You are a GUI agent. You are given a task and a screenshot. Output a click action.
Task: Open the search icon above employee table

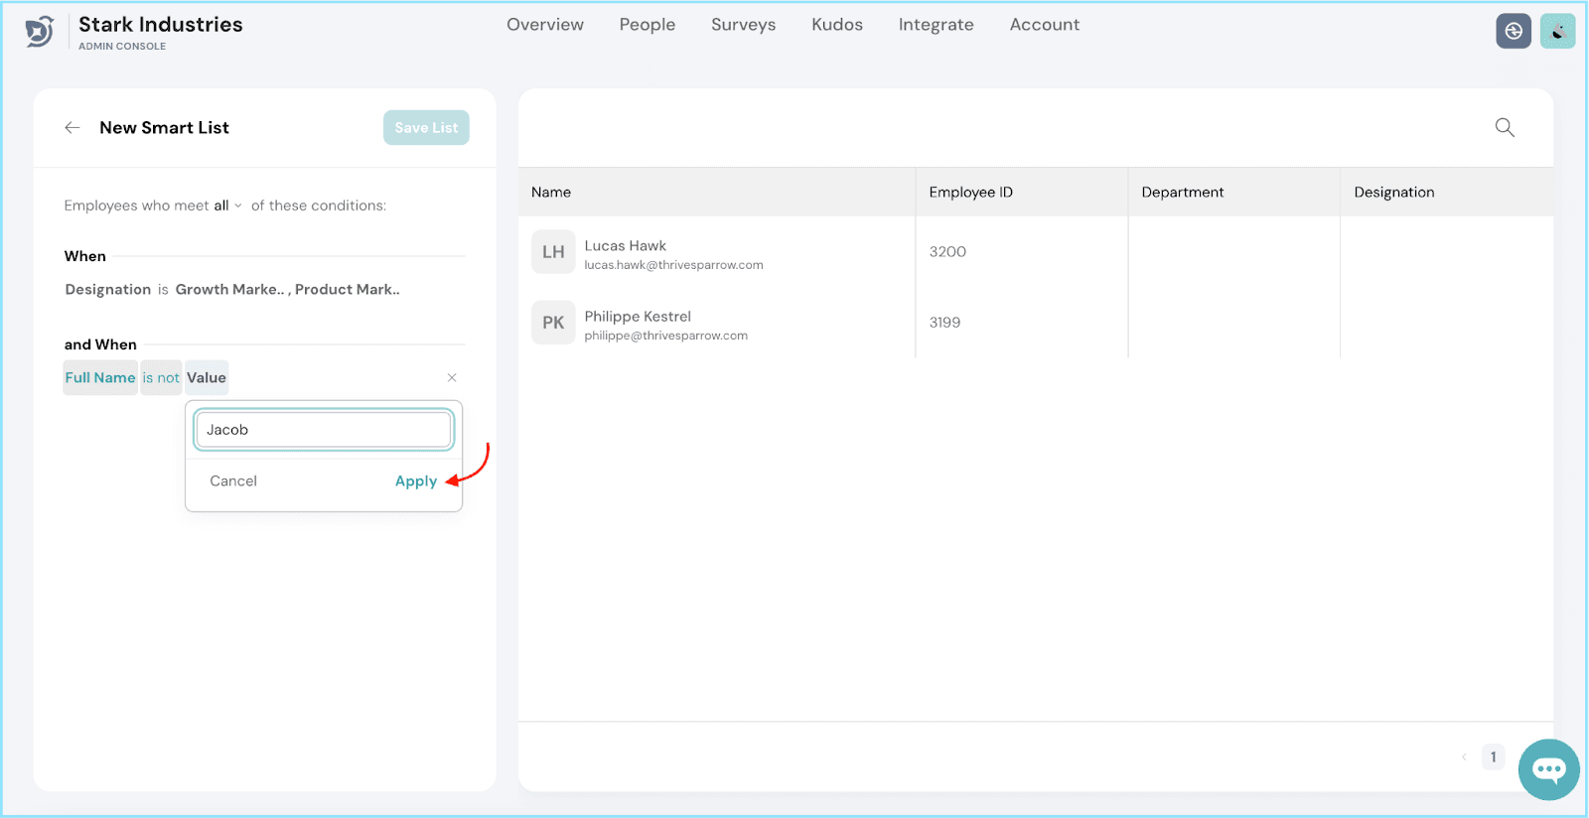pos(1504,128)
